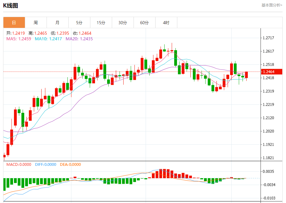Switch to the 周 weekly tab
Screen dimensions: 286x203
pyautogui.click(x=36, y=23)
